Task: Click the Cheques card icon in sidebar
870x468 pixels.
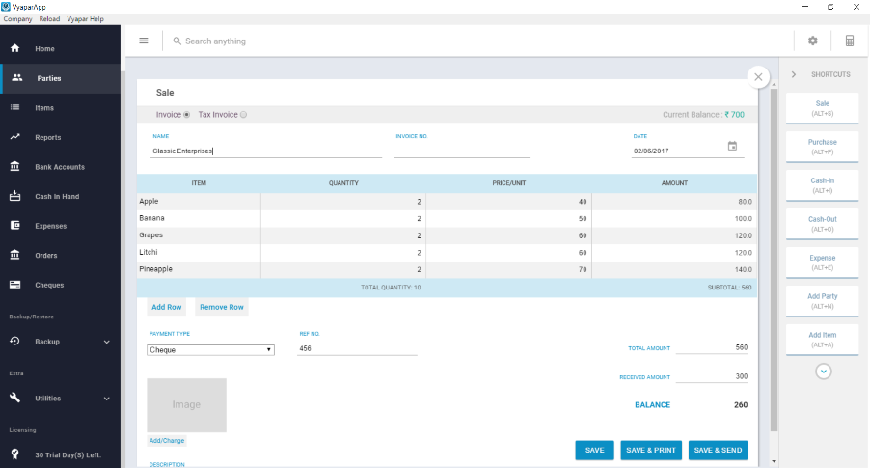Action: pyautogui.click(x=15, y=285)
